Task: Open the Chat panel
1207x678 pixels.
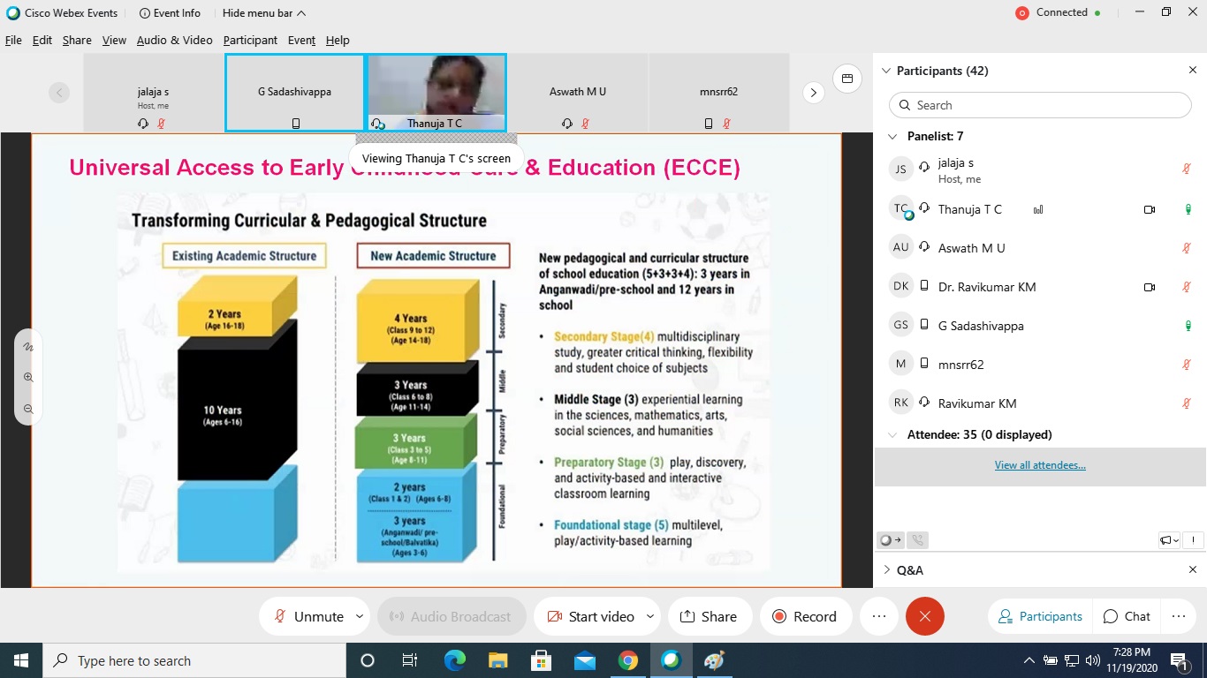Action: pos(1127,616)
